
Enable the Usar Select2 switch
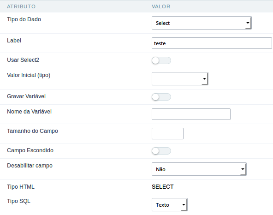(x=161, y=60)
